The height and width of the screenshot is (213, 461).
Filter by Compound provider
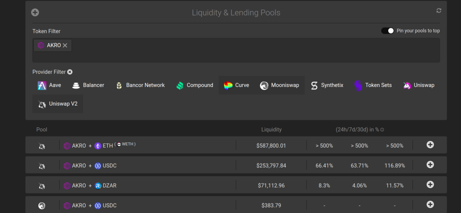195,85
